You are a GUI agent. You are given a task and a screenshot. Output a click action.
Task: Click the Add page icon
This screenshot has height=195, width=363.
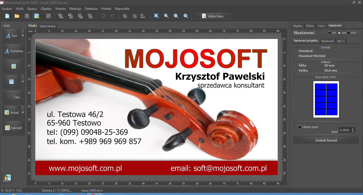pos(37,16)
